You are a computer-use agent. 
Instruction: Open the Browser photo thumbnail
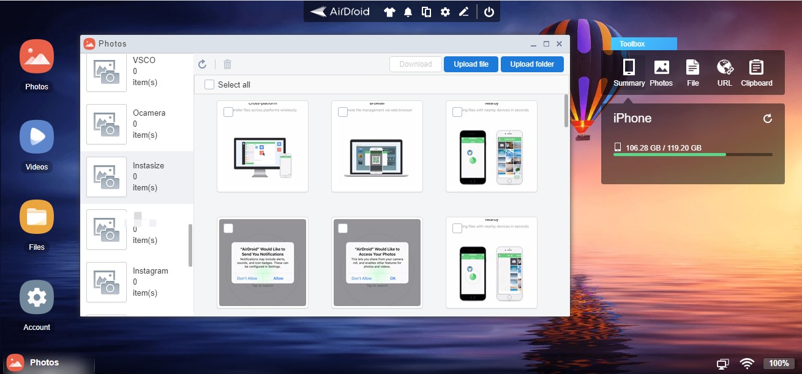(377, 146)
